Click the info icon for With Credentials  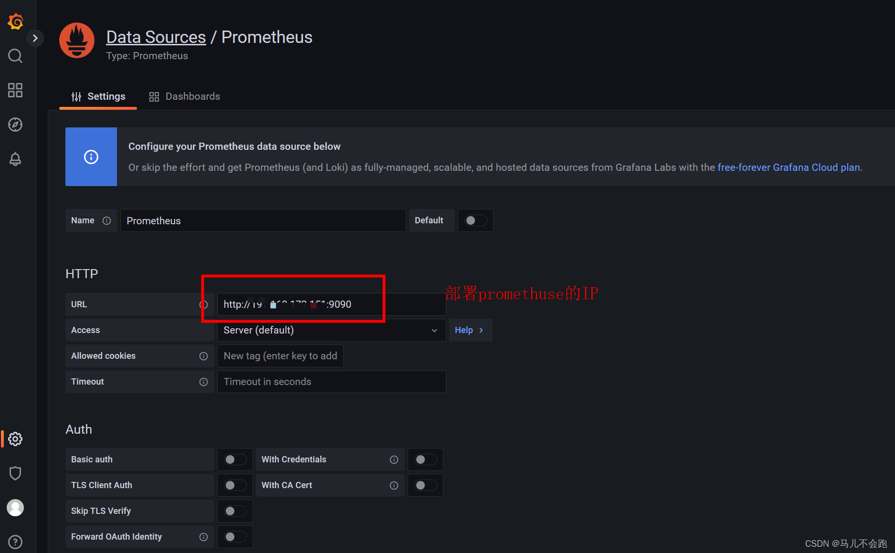pos(394,459)
